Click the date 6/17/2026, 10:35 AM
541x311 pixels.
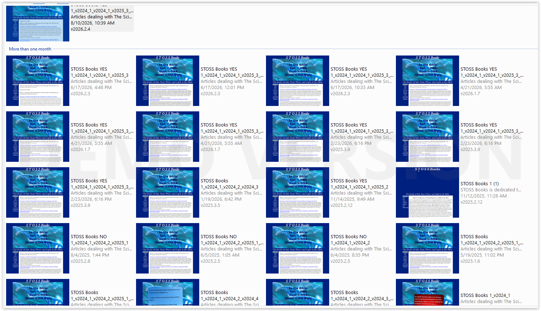click(353, 87)
